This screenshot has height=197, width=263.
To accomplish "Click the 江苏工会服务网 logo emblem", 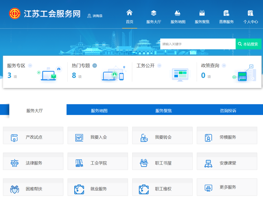I will [15, 13].
